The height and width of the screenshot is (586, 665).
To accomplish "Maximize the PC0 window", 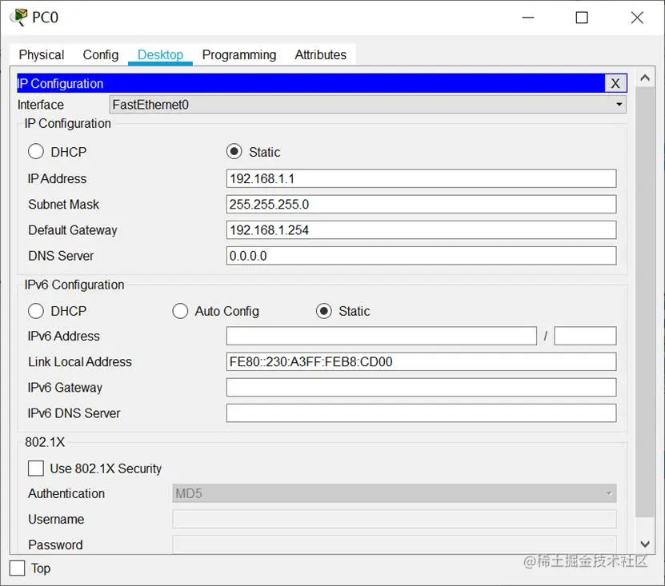I will 582,18.
